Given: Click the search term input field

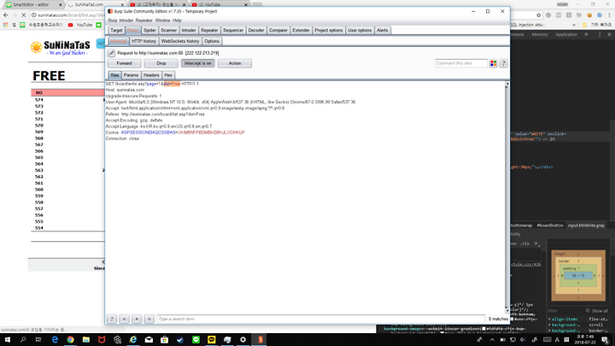Looking at the screenshot, I should click(x=321, y=319).
